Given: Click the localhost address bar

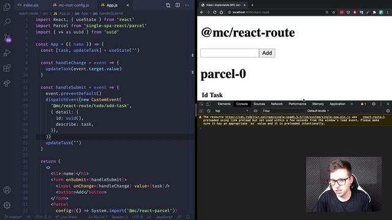Looking at the screenshot, I should (275, 12).
